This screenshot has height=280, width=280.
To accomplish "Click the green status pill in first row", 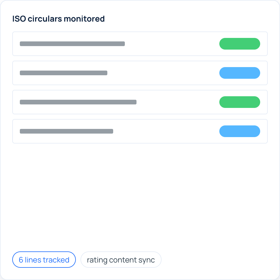I will [x=240, y=44].
